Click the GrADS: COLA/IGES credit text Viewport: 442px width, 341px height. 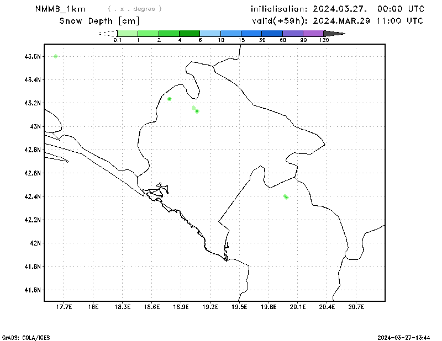(26, 337)
